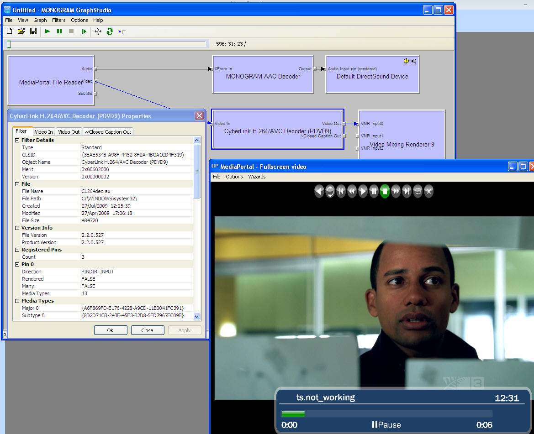
Task: Play video in MediaPortal controls
Action: (363, 191)
